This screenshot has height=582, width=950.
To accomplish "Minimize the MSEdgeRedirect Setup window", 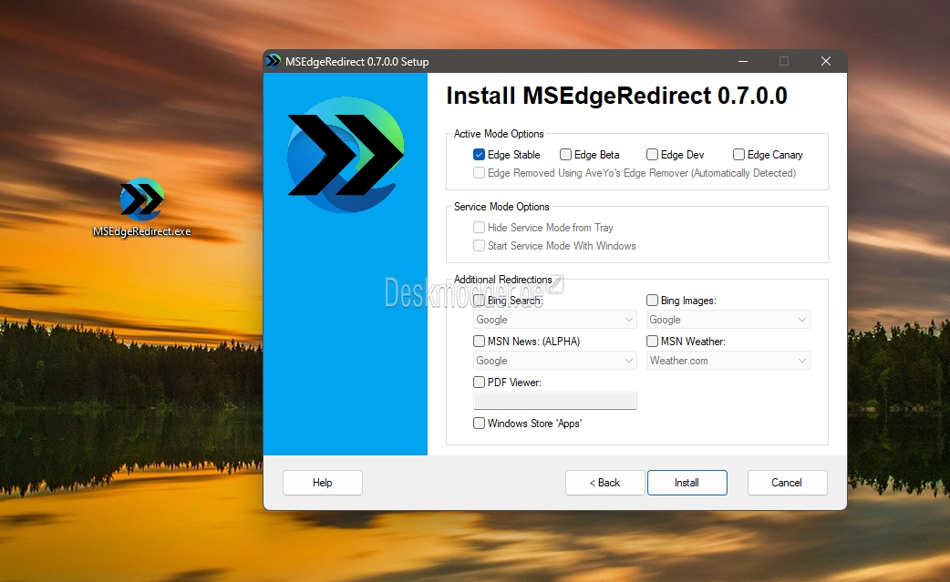I will [743, 61].
